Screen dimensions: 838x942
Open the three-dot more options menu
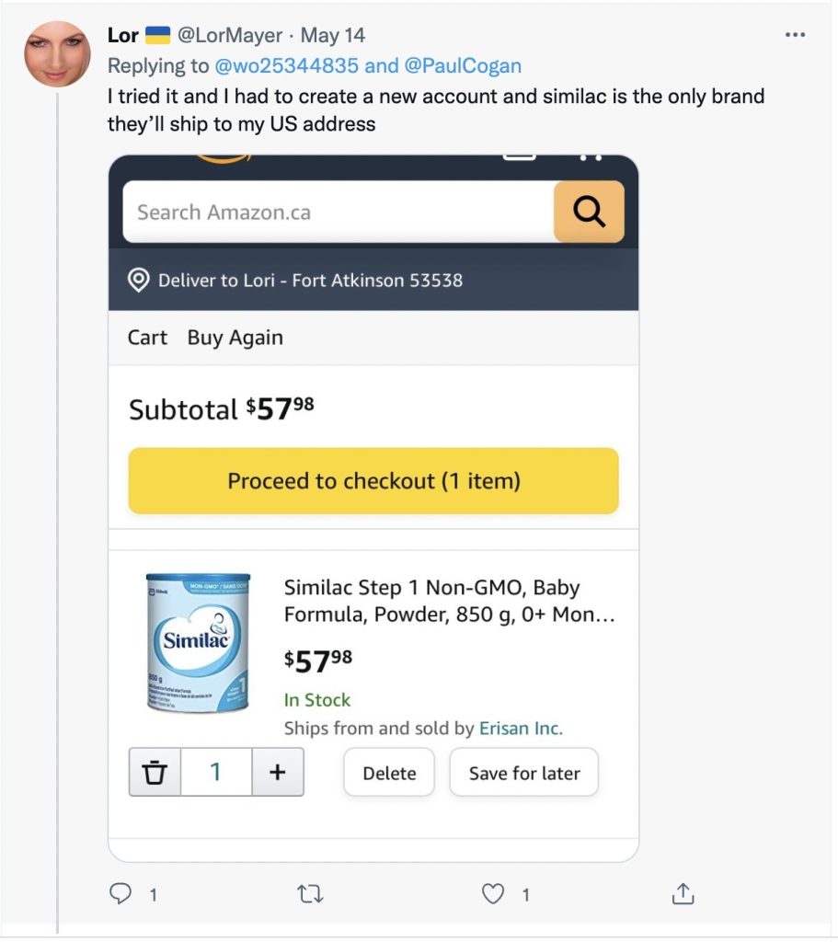[x=795, y=36]
